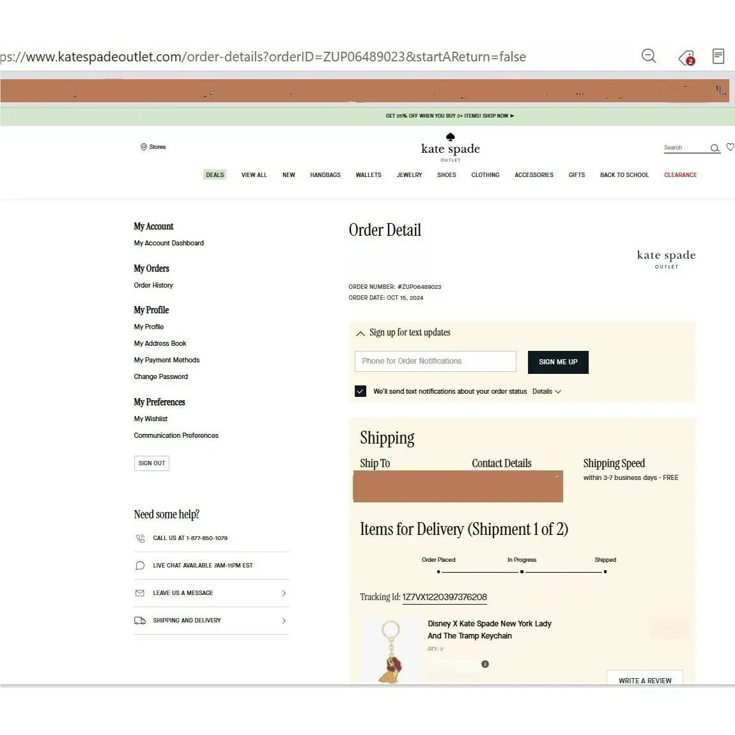
Task: Open the Accessories menu
Action: click(534, 175)
